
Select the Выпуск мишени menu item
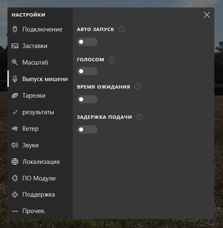point(40,79)
